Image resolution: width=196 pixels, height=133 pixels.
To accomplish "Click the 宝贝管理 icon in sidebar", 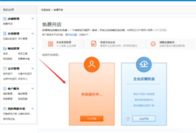I will 5,68.
